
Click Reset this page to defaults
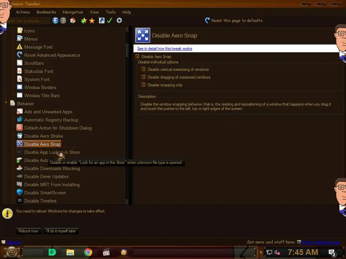point(234,21)
